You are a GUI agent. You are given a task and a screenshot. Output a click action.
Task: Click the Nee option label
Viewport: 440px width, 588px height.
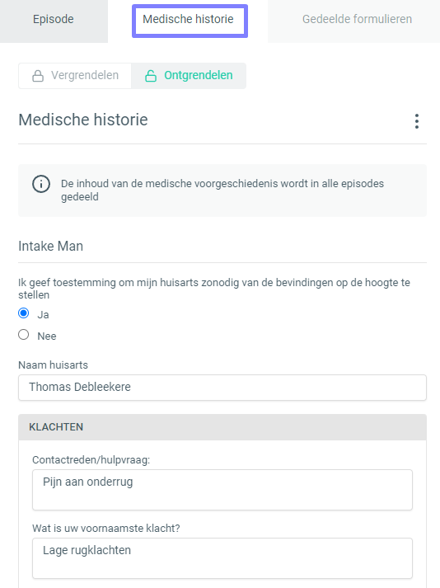[x=47, y=336]
